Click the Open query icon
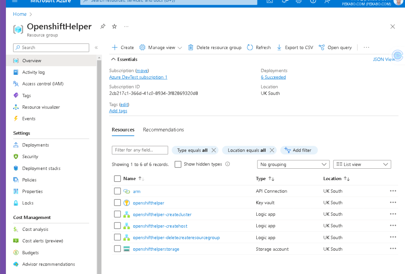 [322, 48]
